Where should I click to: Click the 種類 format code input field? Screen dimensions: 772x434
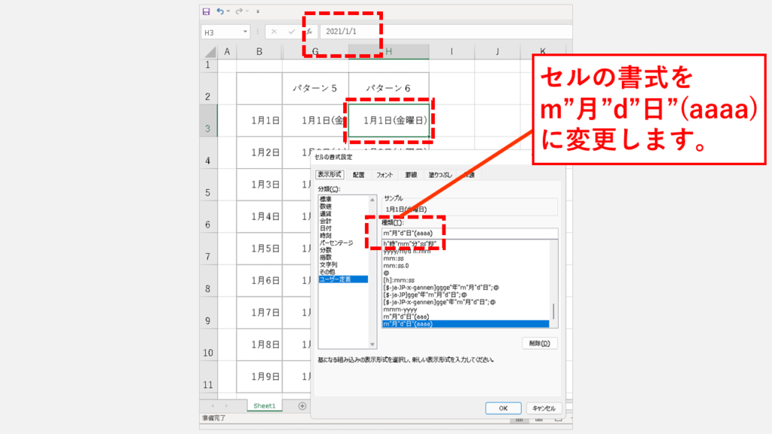pyautogui.click(x=469, y=234)
